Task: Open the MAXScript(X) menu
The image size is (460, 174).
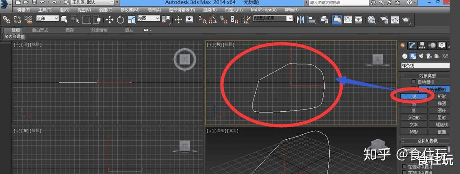Action: tap(263, 9)
